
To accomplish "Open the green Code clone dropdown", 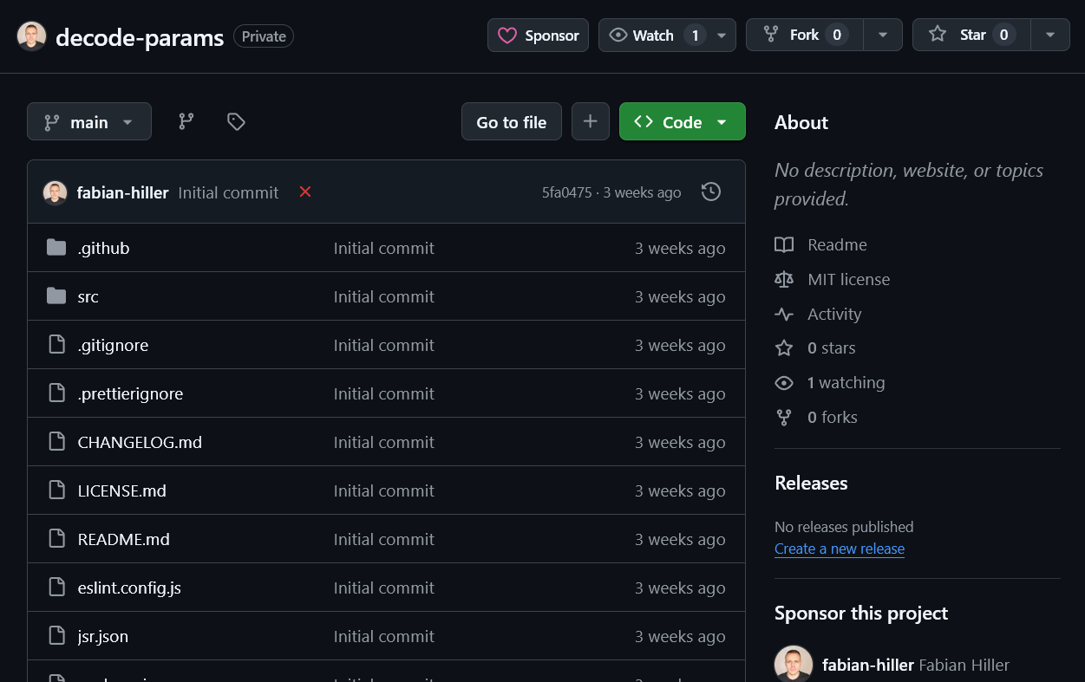I will [683, 122].
